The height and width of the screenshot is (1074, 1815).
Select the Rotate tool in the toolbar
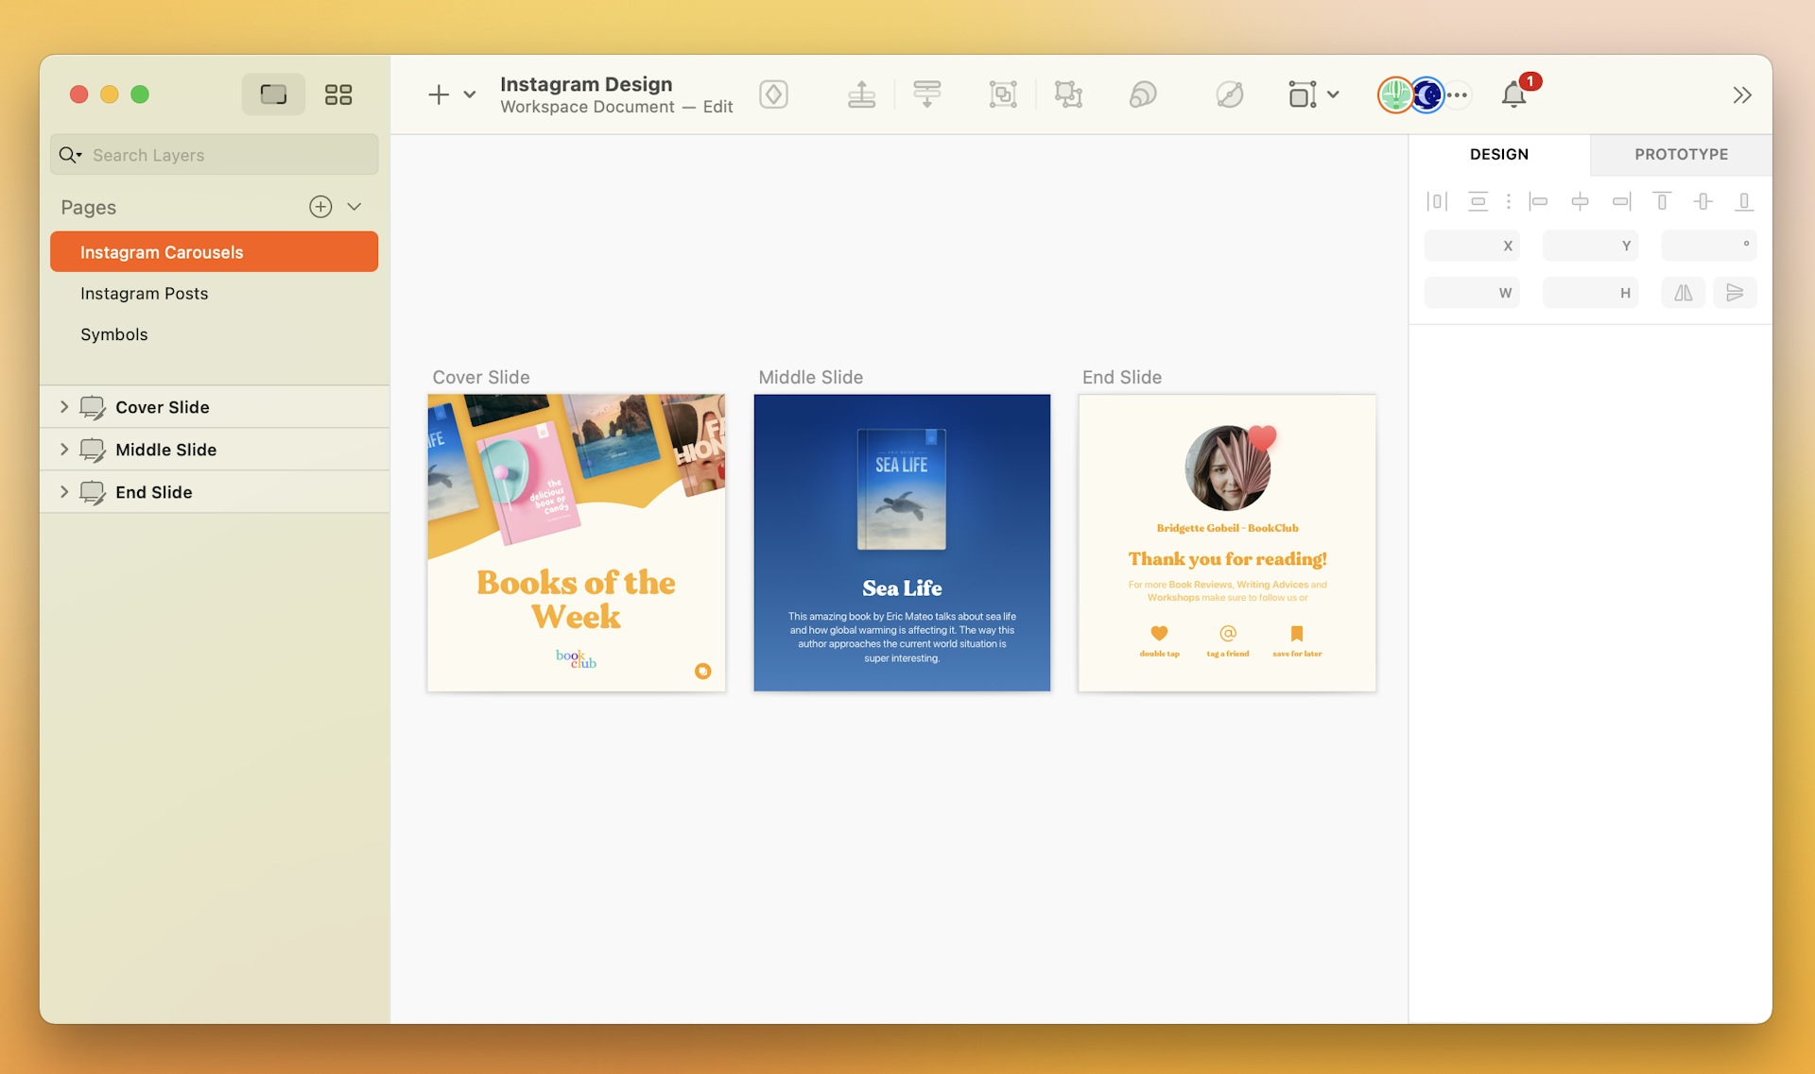1228,94
